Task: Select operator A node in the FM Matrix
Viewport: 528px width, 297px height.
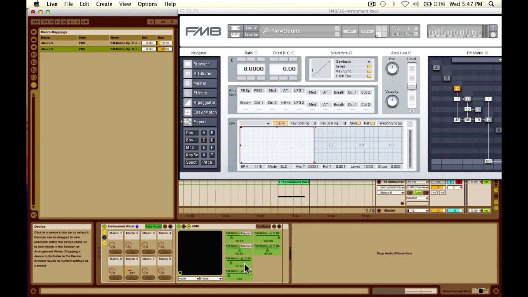Action: (x=436, y=68)
